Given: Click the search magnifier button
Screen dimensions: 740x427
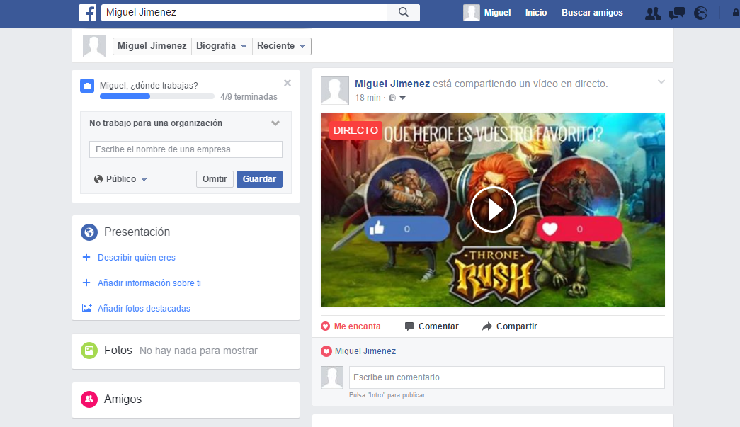Looking at the screenshot, I should (404, 12).
